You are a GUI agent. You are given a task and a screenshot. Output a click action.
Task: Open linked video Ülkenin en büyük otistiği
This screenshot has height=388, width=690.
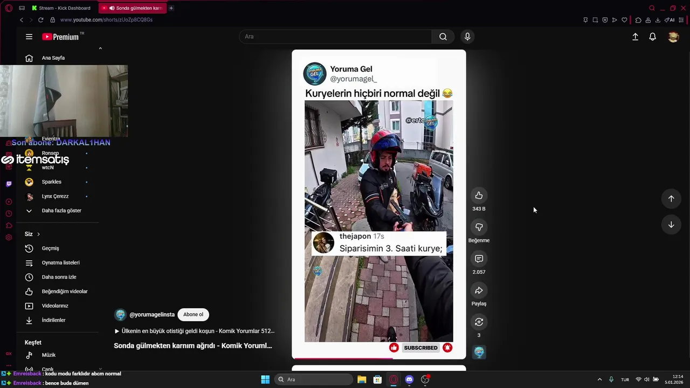pyautogui.click(x=194, y=331)
